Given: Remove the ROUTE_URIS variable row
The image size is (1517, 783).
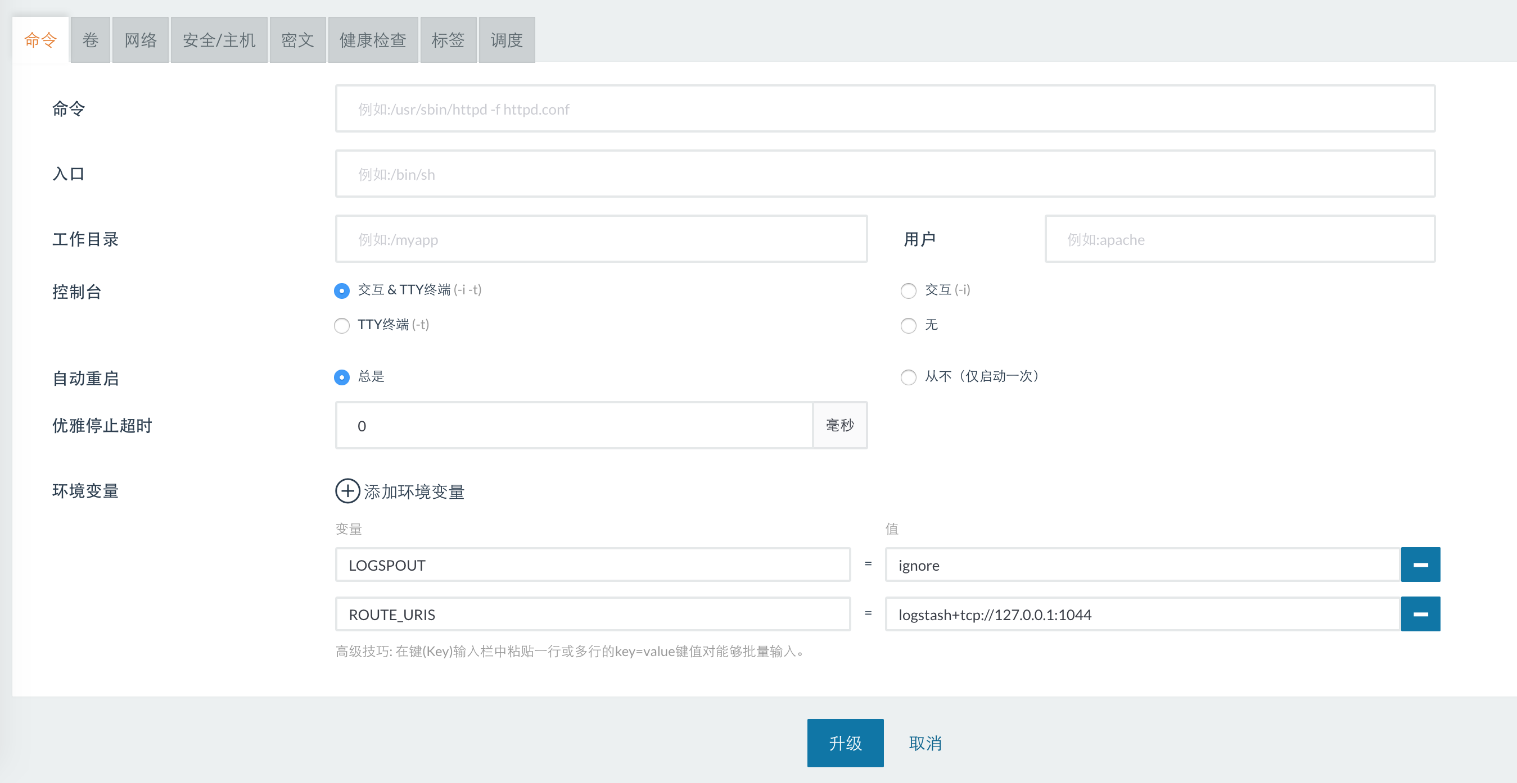Looking at the screenshot, I should pos(1420,614).
